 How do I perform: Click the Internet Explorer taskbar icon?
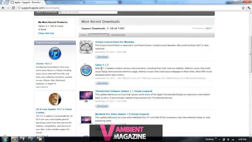coord(32,139)
